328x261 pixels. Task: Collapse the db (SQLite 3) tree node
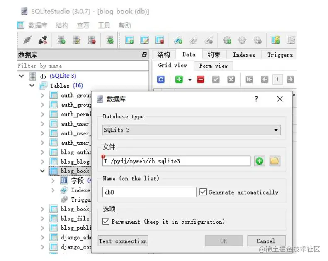pyautogui.click(x=21, y=76)
